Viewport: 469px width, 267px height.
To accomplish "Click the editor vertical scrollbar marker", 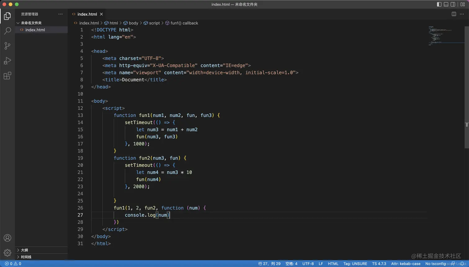I will [x=467, y=125].
